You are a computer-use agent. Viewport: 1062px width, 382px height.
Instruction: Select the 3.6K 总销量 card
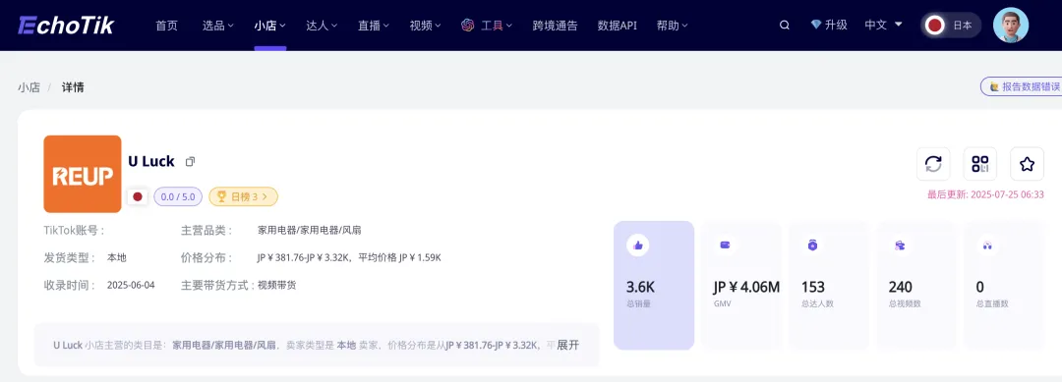tap(654, 286)
